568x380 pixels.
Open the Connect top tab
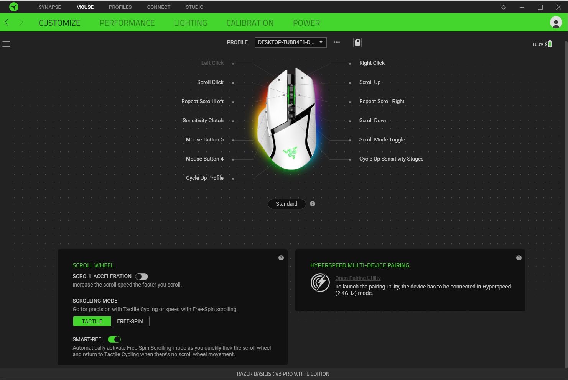(x=159, y=7)
